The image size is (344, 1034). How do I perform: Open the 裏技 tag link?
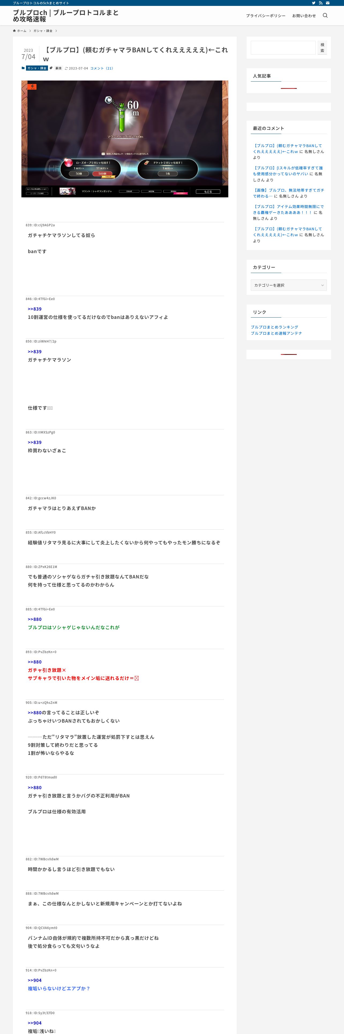coord(58,68)
